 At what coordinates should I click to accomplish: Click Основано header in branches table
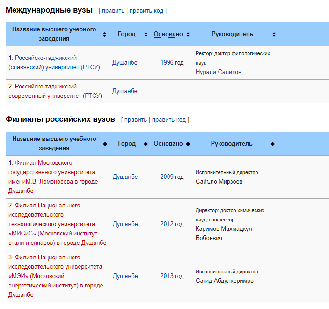tap(168, 144)
